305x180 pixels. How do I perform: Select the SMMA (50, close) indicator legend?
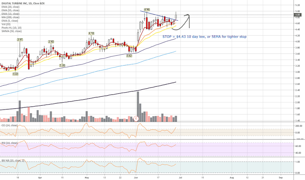[x=12, y=31]
